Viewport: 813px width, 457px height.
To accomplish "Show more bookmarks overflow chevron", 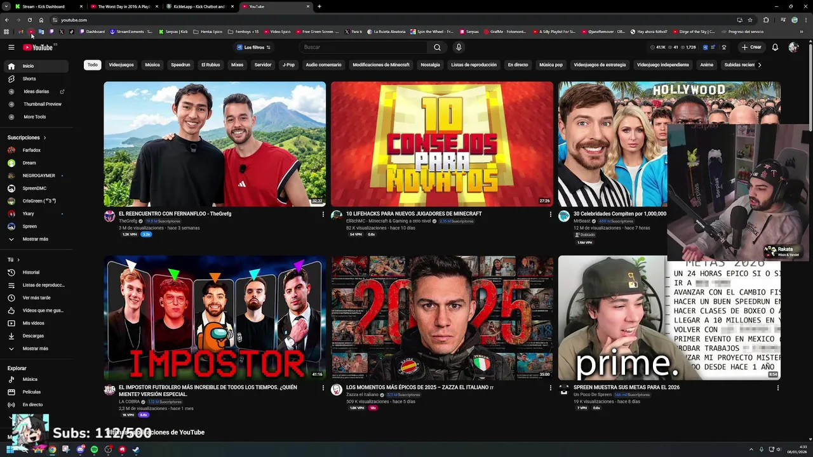I will click(x=802, y=32).
